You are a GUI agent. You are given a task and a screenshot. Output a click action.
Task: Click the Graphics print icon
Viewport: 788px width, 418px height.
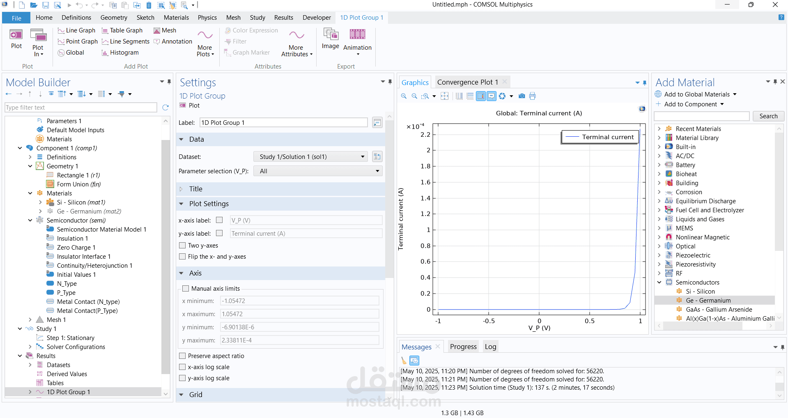tap(533, 96)
